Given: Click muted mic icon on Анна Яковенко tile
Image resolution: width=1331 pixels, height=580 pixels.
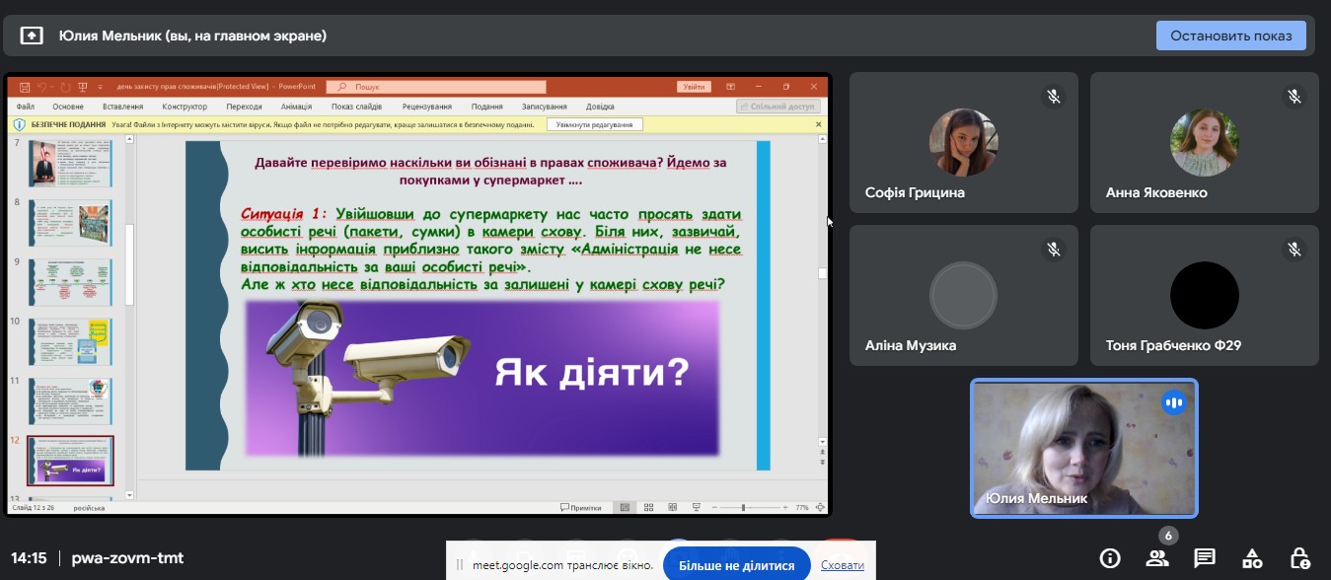Looking at the screenshot, I should (x=1294, y=96).
